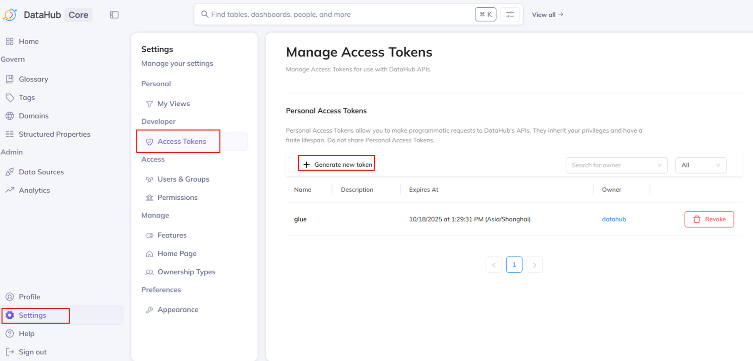The width and height of the screenshot is (753, 361).
Task: Click the Settings gear icon
Action: point(10,315)
